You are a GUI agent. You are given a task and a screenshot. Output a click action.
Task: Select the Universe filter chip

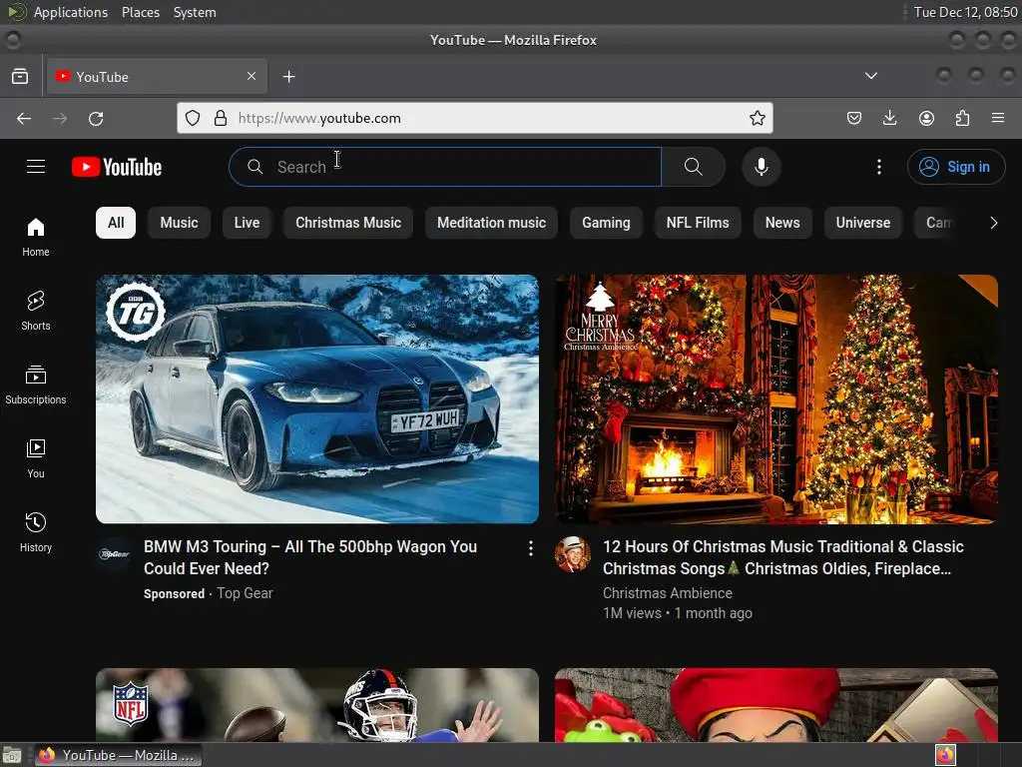pyautogui.click(x=863, y=223)
